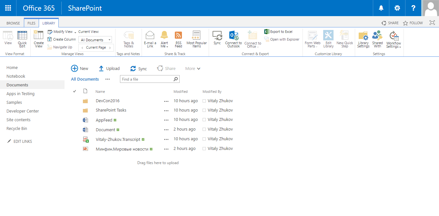Open the user profile picture
The width and height of the screenshot is (439, 216).
point(431,8)
